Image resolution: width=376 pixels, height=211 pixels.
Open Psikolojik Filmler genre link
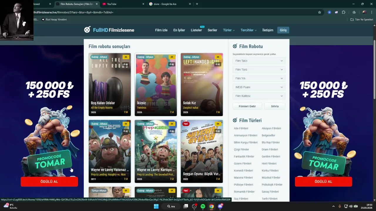pos(272,185)
